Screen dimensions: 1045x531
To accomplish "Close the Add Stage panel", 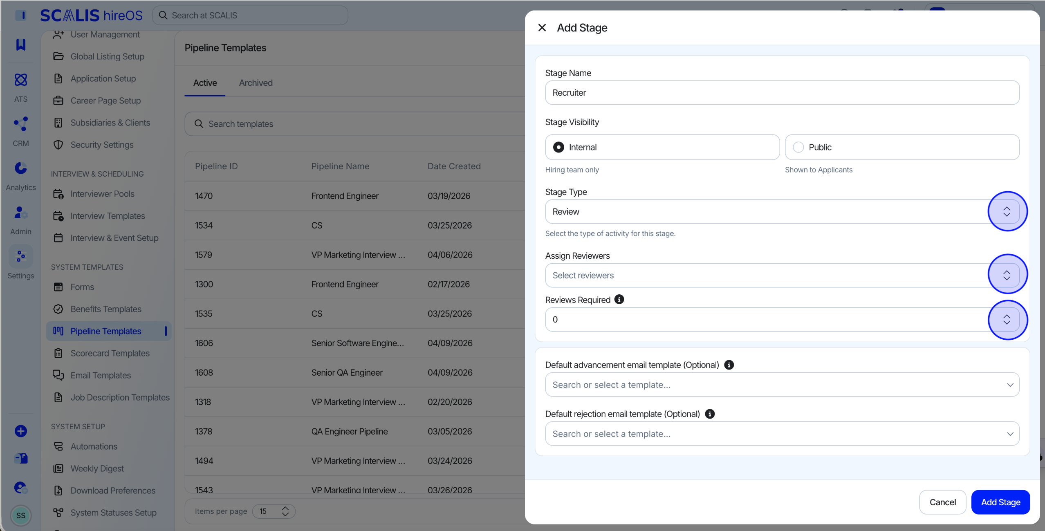I will (542, 27).
